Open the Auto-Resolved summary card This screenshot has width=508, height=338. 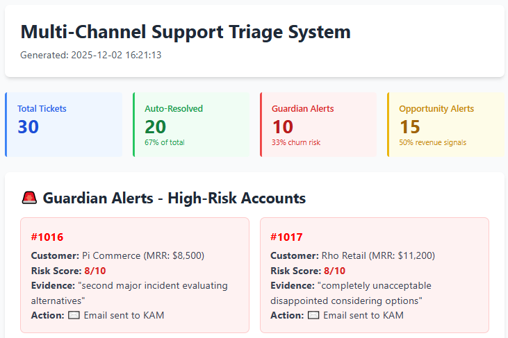pyautogui.click(x=191, y=124)
